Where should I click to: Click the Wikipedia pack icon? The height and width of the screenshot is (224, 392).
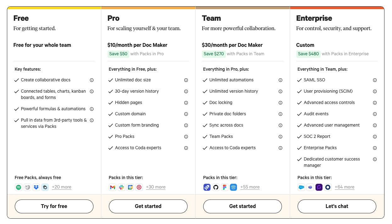tap(27, 187)
